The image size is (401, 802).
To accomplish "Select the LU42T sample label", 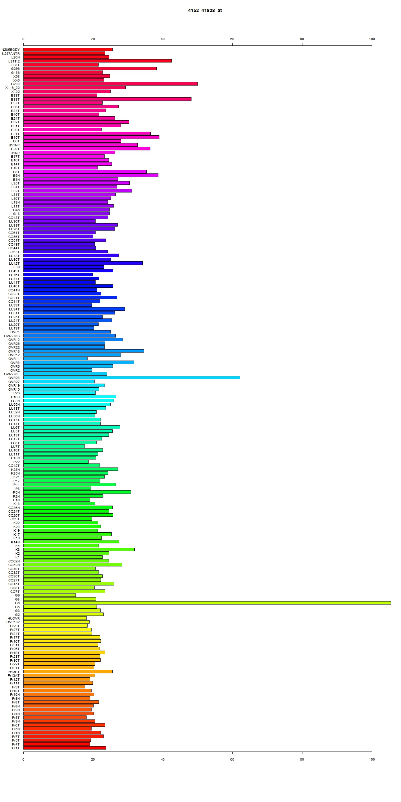I will pyautogui.click(x=14, y=263).
